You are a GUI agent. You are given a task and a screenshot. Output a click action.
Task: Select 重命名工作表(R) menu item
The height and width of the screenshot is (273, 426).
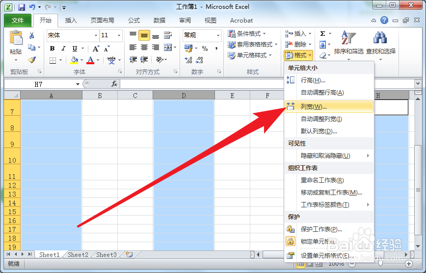click(329, 180)
